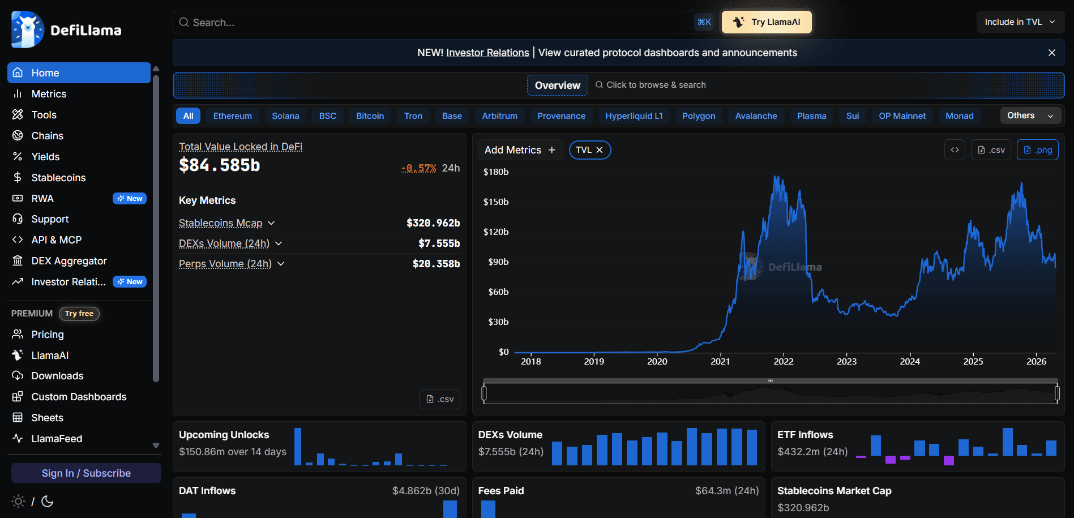The width and height of the screenshot is (1074, 518).
Task: Open the Others chains dropdown
Action: click(1030, 115)
